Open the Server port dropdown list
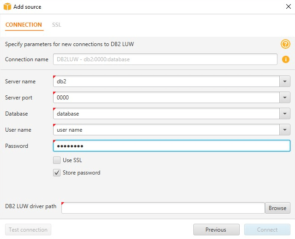295x239 pixels. pos(285,98)
